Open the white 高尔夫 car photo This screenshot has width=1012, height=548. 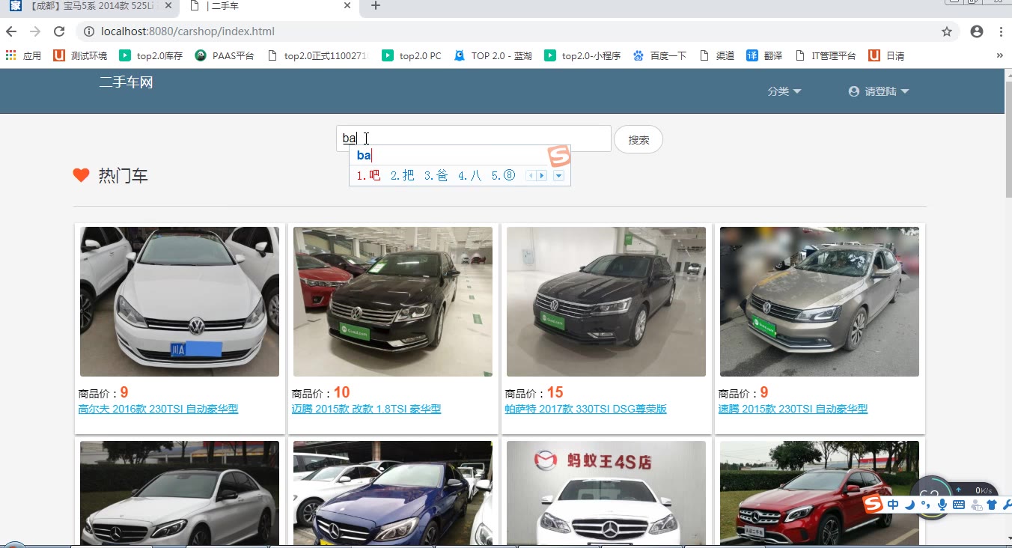[x=180, y=302]
